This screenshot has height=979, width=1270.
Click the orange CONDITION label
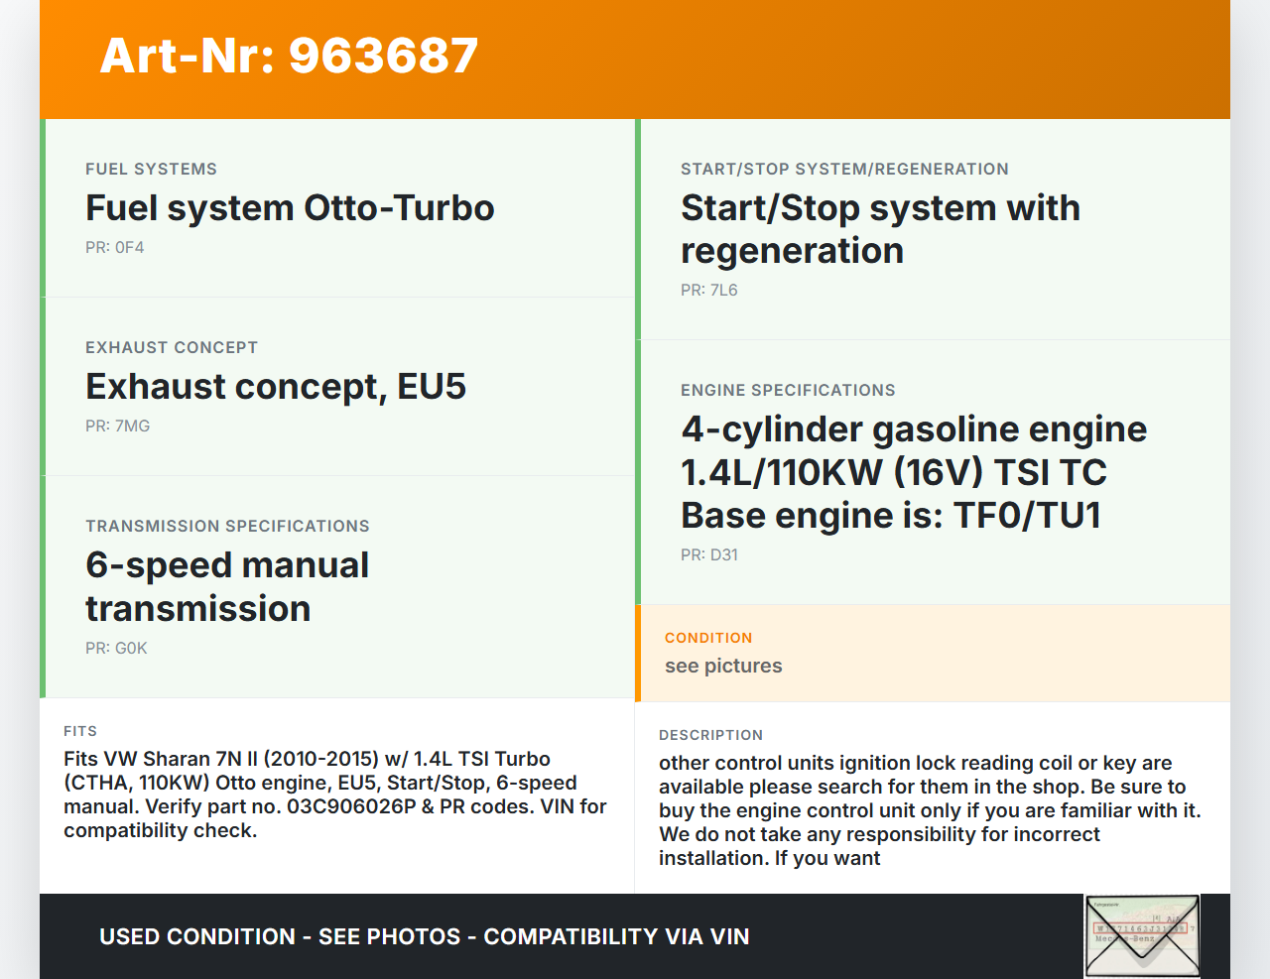708,638
